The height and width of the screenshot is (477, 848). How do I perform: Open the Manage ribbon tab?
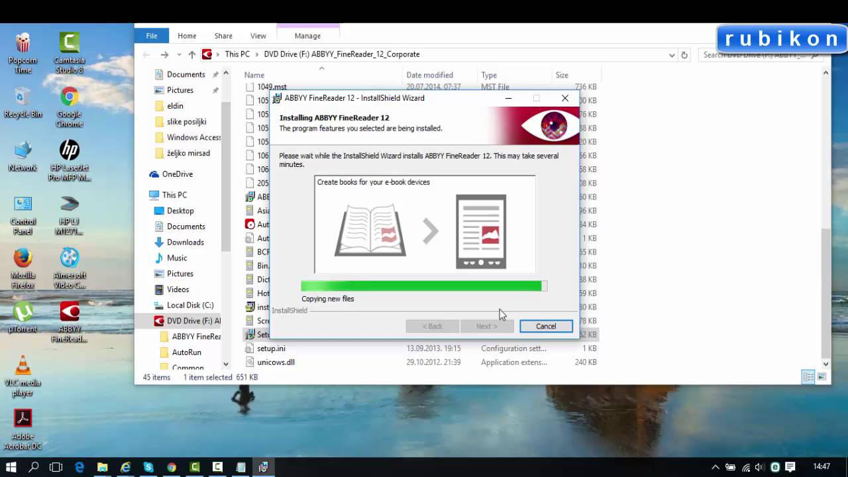pyautogui.click(x=307, y=36)
